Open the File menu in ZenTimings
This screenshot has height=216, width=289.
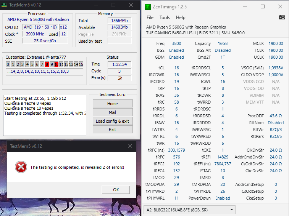click(x=150, y=18)
